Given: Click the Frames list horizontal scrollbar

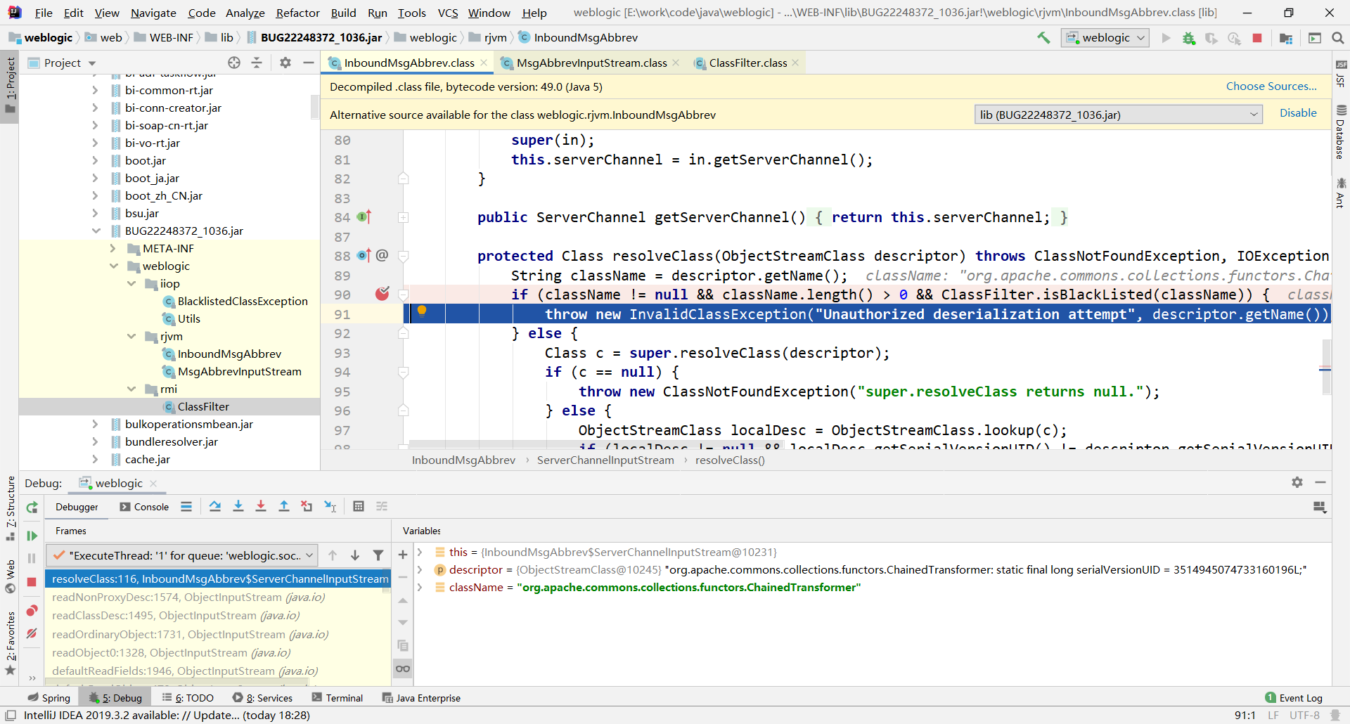Looking at the screenshot, I should (176, 682).
